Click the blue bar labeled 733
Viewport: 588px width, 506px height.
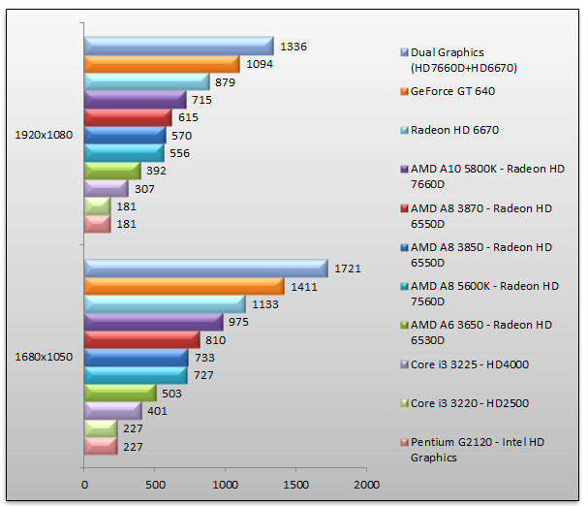(137, 358)
